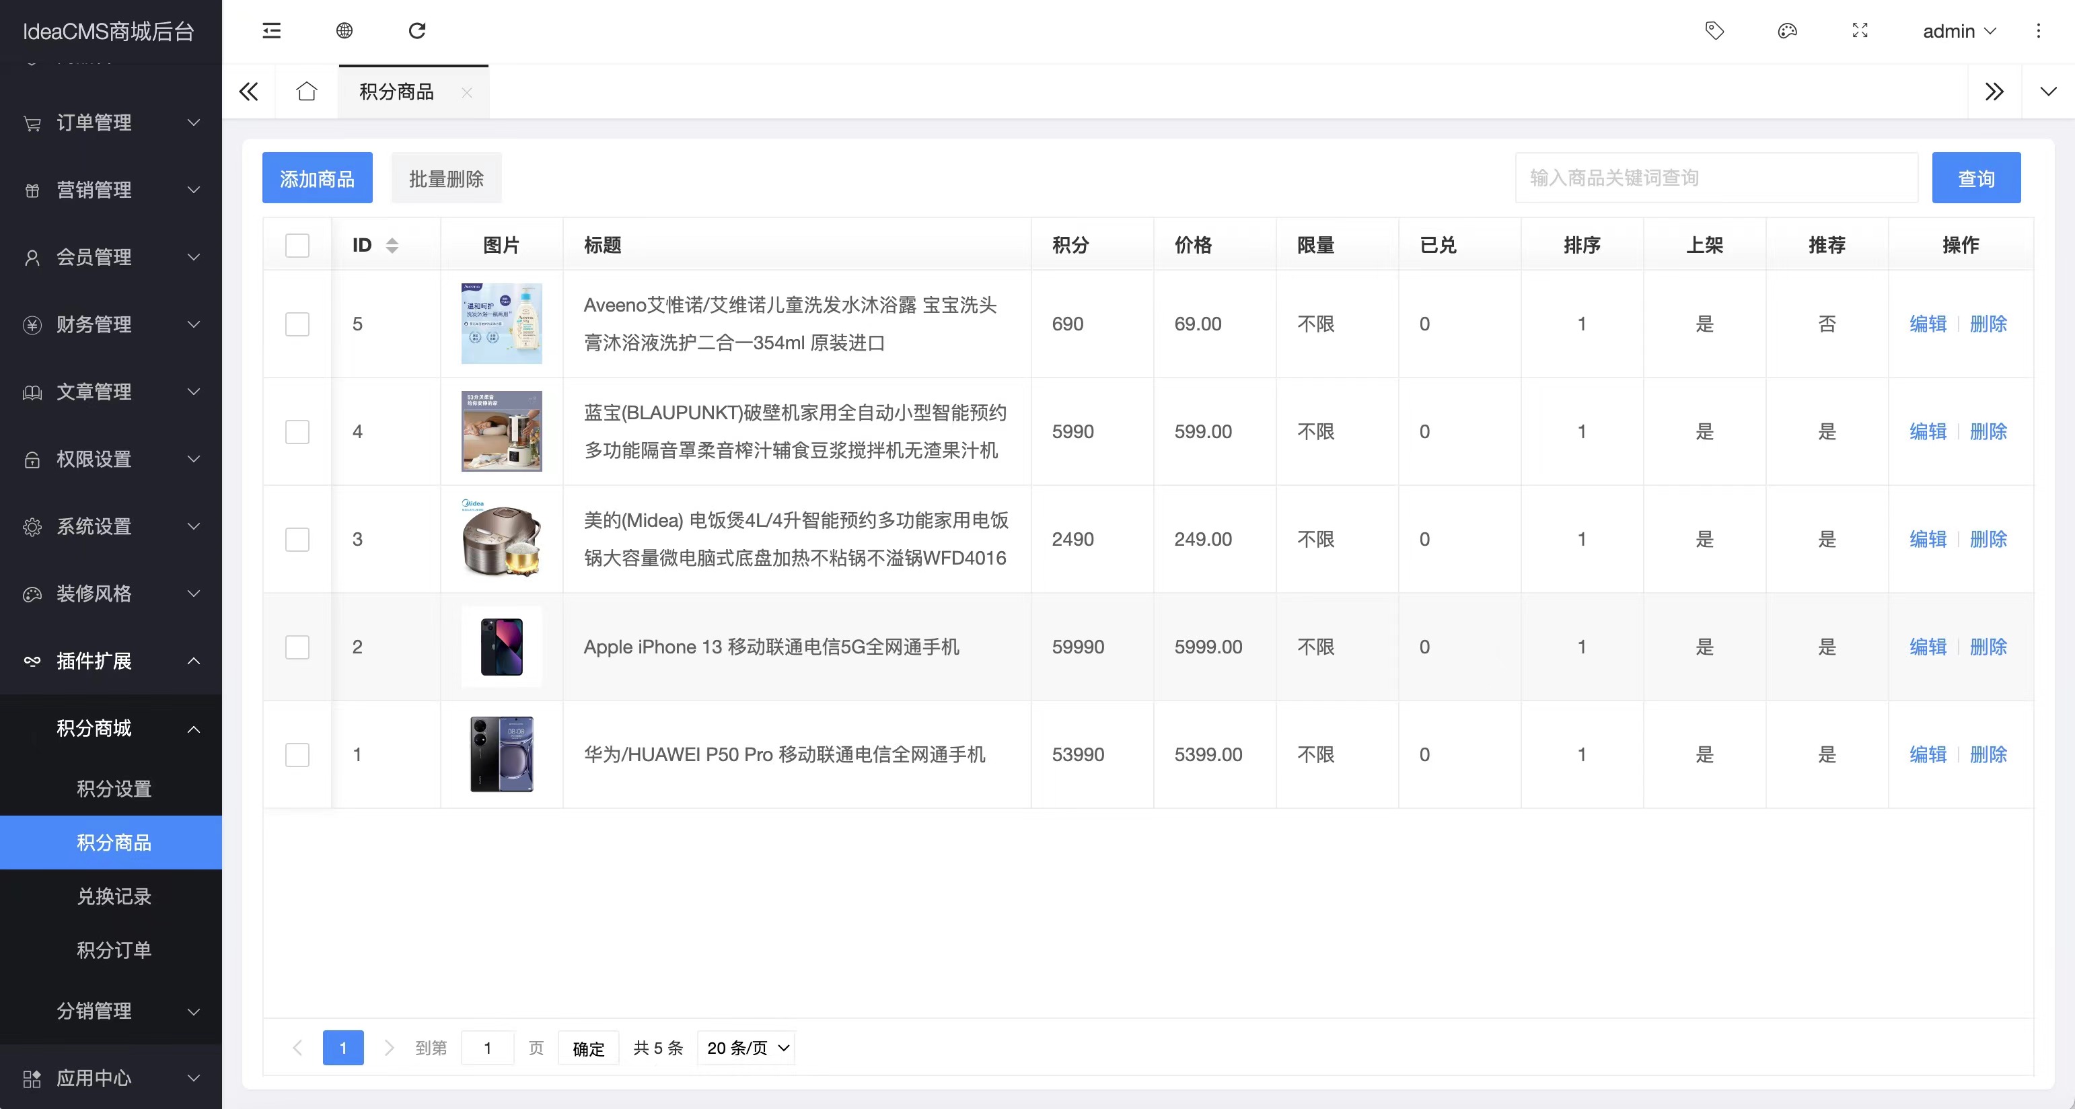Open the tab operations dropdown arrow
The image size is (2075, 1109).
[2047, 91]
